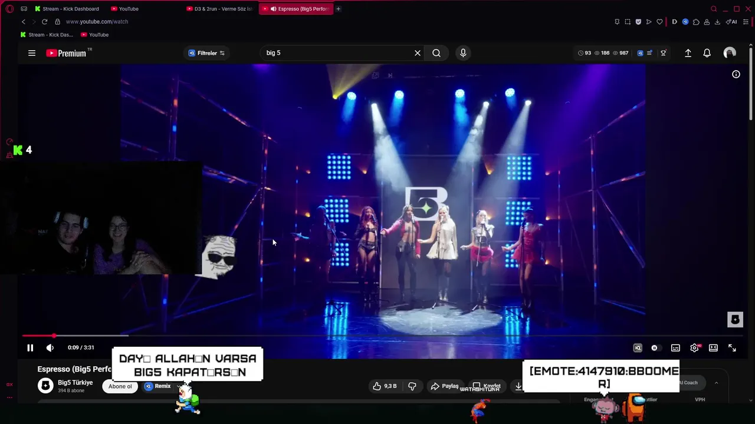
Task: Subscribe with the Abone ol button
Action: click(120, 386)
